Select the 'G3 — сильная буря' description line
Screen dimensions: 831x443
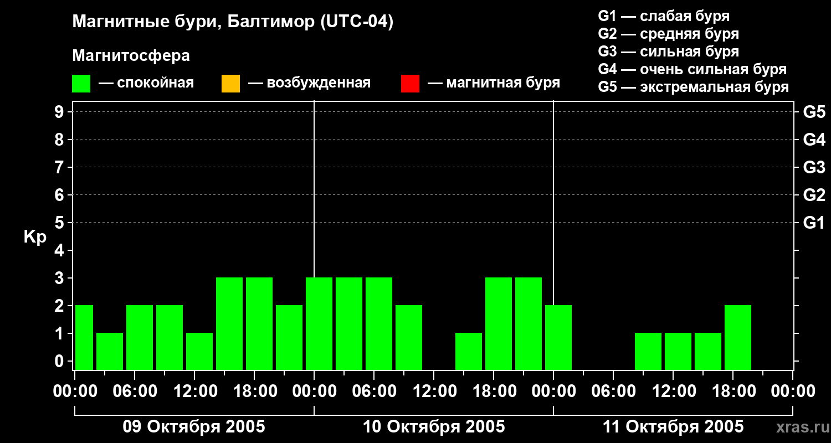click(668, 51)
